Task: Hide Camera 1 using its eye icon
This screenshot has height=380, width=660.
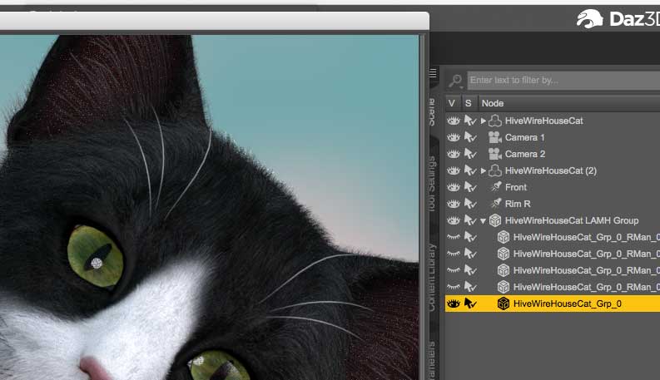Action: pos(454,137)
